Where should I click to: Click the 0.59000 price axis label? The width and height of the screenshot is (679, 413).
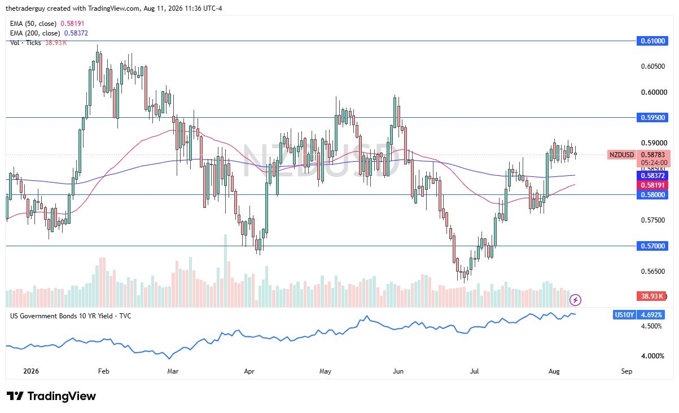[654, 143]
